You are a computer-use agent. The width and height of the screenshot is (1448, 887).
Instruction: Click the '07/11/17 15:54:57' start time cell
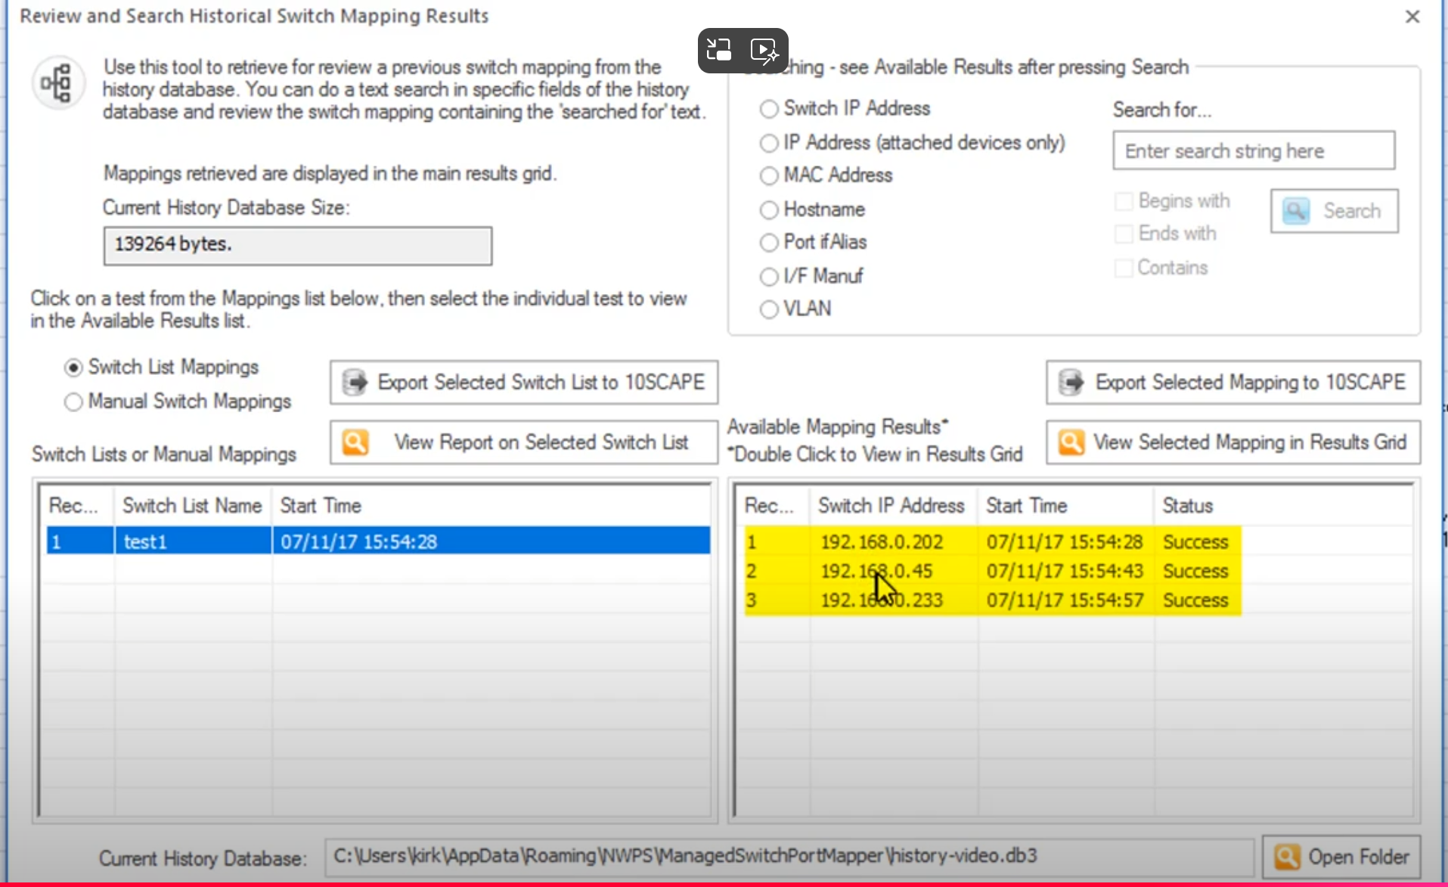click(1065, 600)
